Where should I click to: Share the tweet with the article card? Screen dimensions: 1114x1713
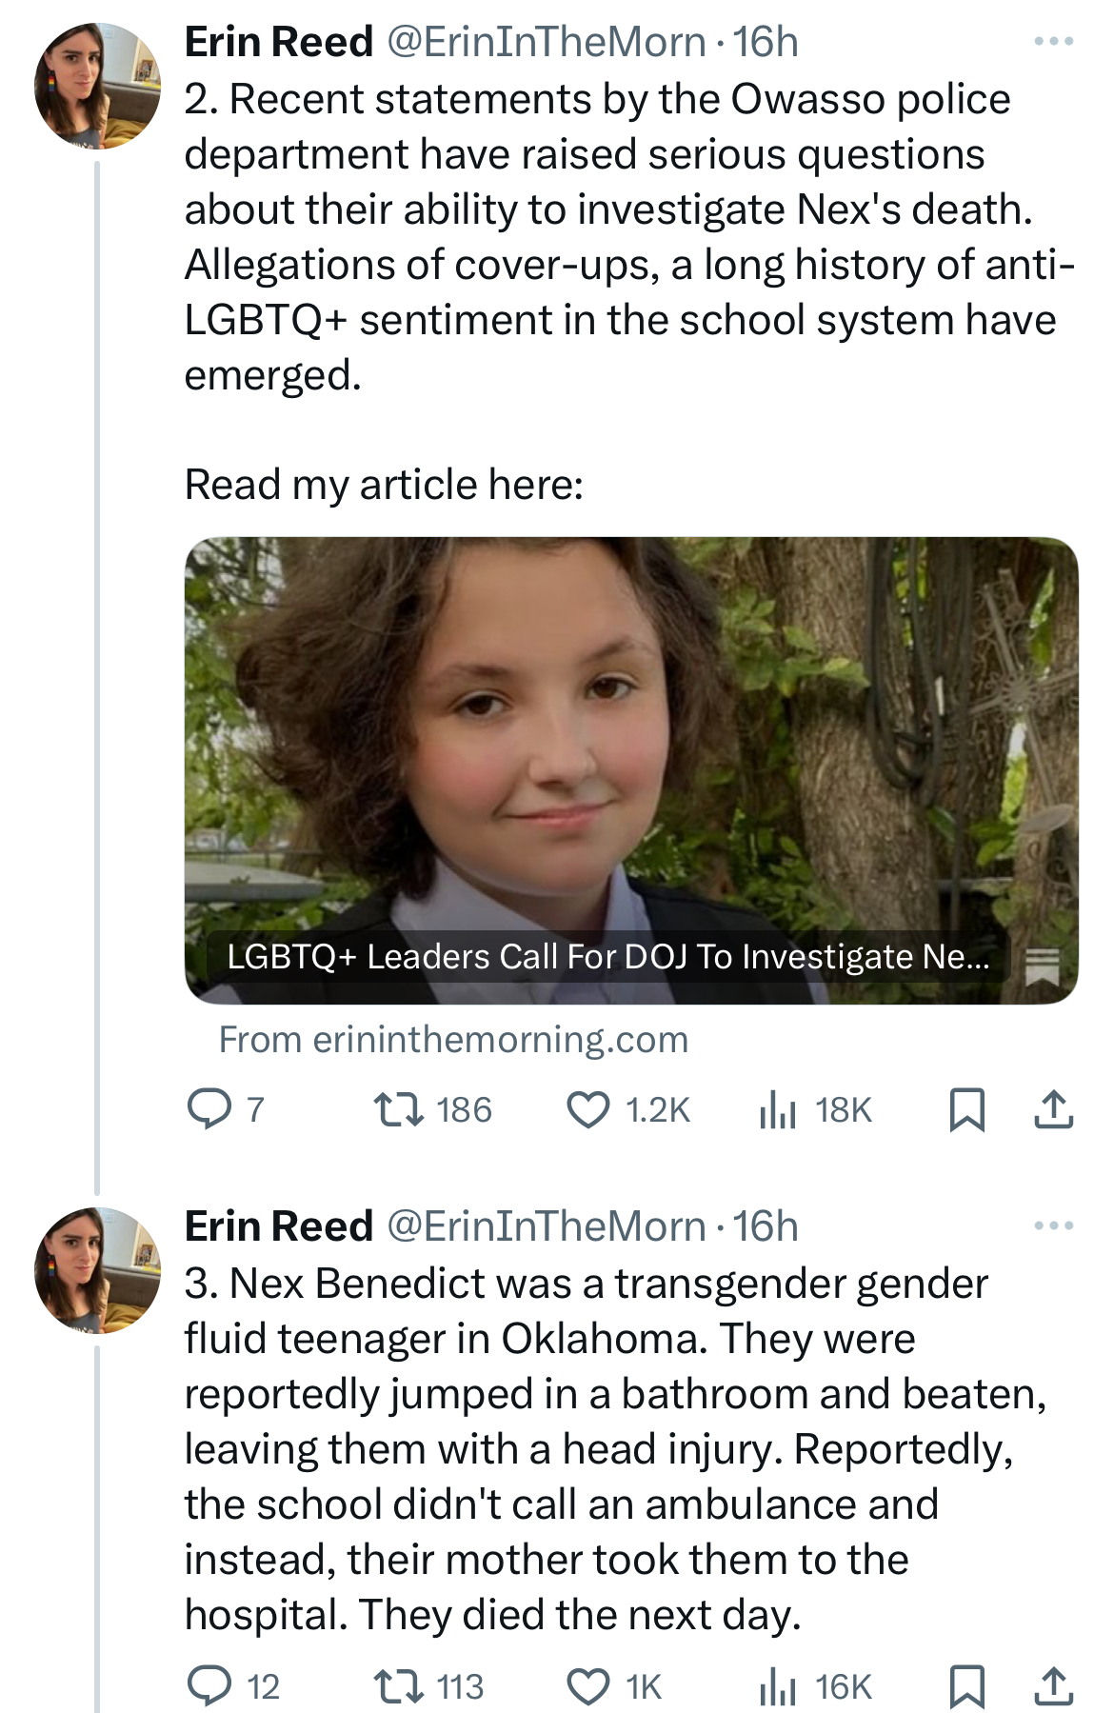click(x=1053, y=1109)
